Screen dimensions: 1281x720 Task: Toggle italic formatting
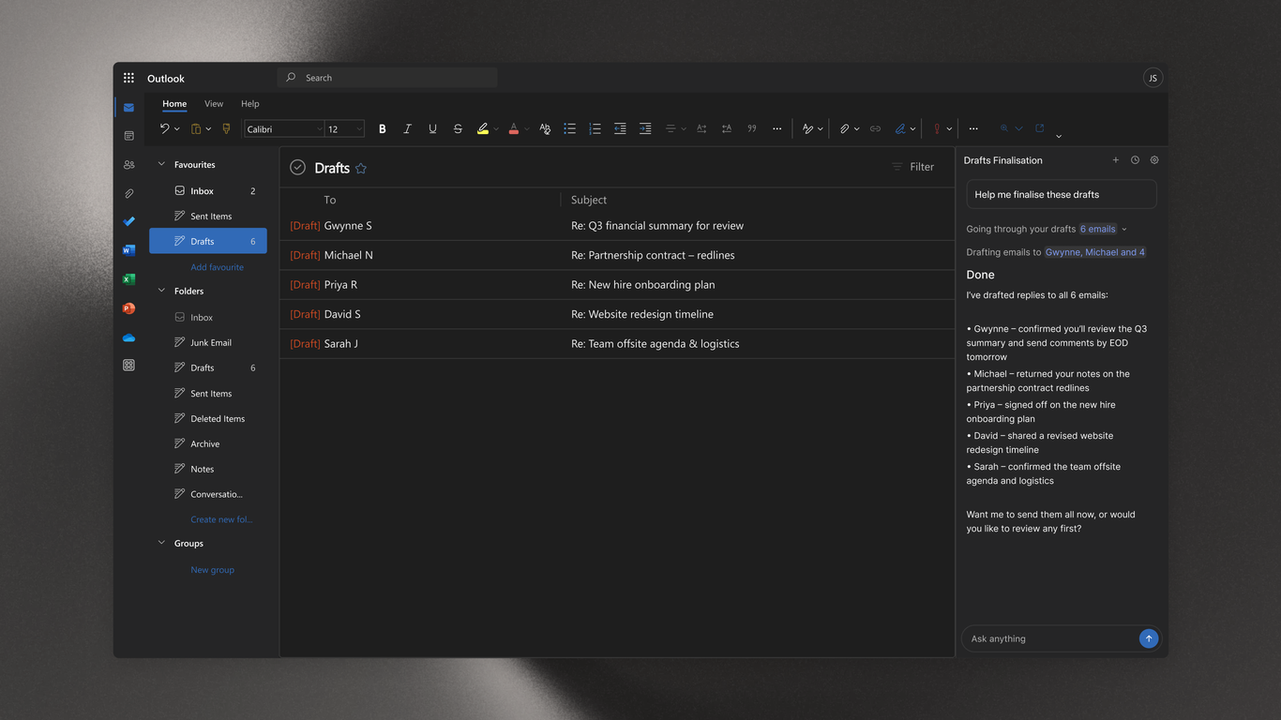[407, 128]
